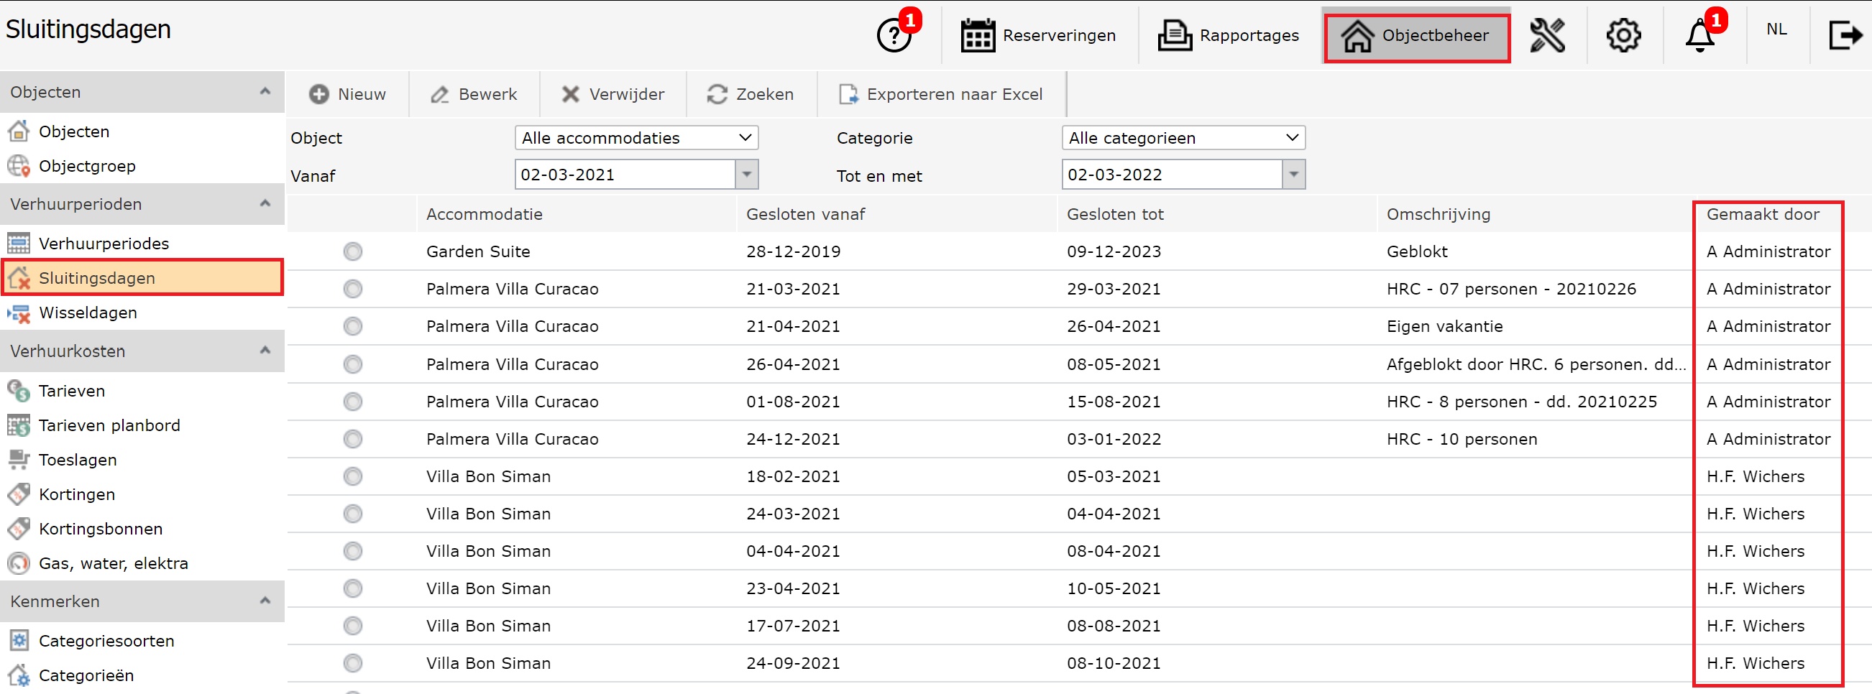Viewport: 1872px width, 694px height.
Task: Click the Nieuw button label
Action: point(362,94)
